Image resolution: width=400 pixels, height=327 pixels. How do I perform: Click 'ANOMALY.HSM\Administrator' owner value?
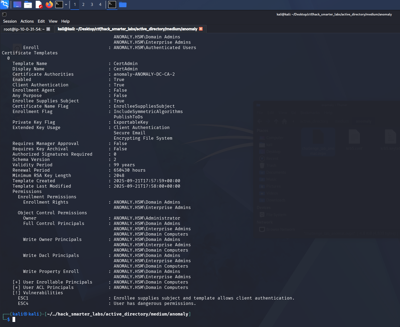(147, 218)
